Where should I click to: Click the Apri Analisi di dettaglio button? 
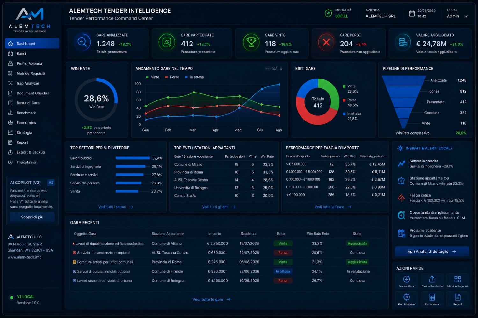[x=432, y=251]
